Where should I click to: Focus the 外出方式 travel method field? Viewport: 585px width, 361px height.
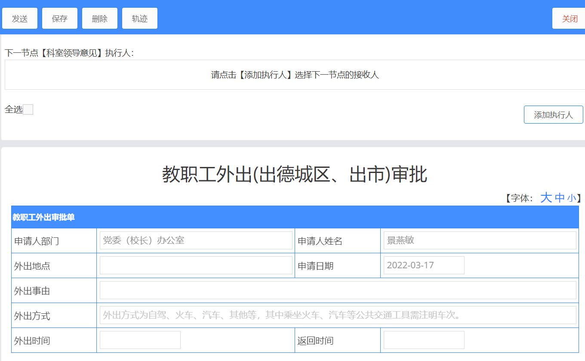(x=338, y=315)
